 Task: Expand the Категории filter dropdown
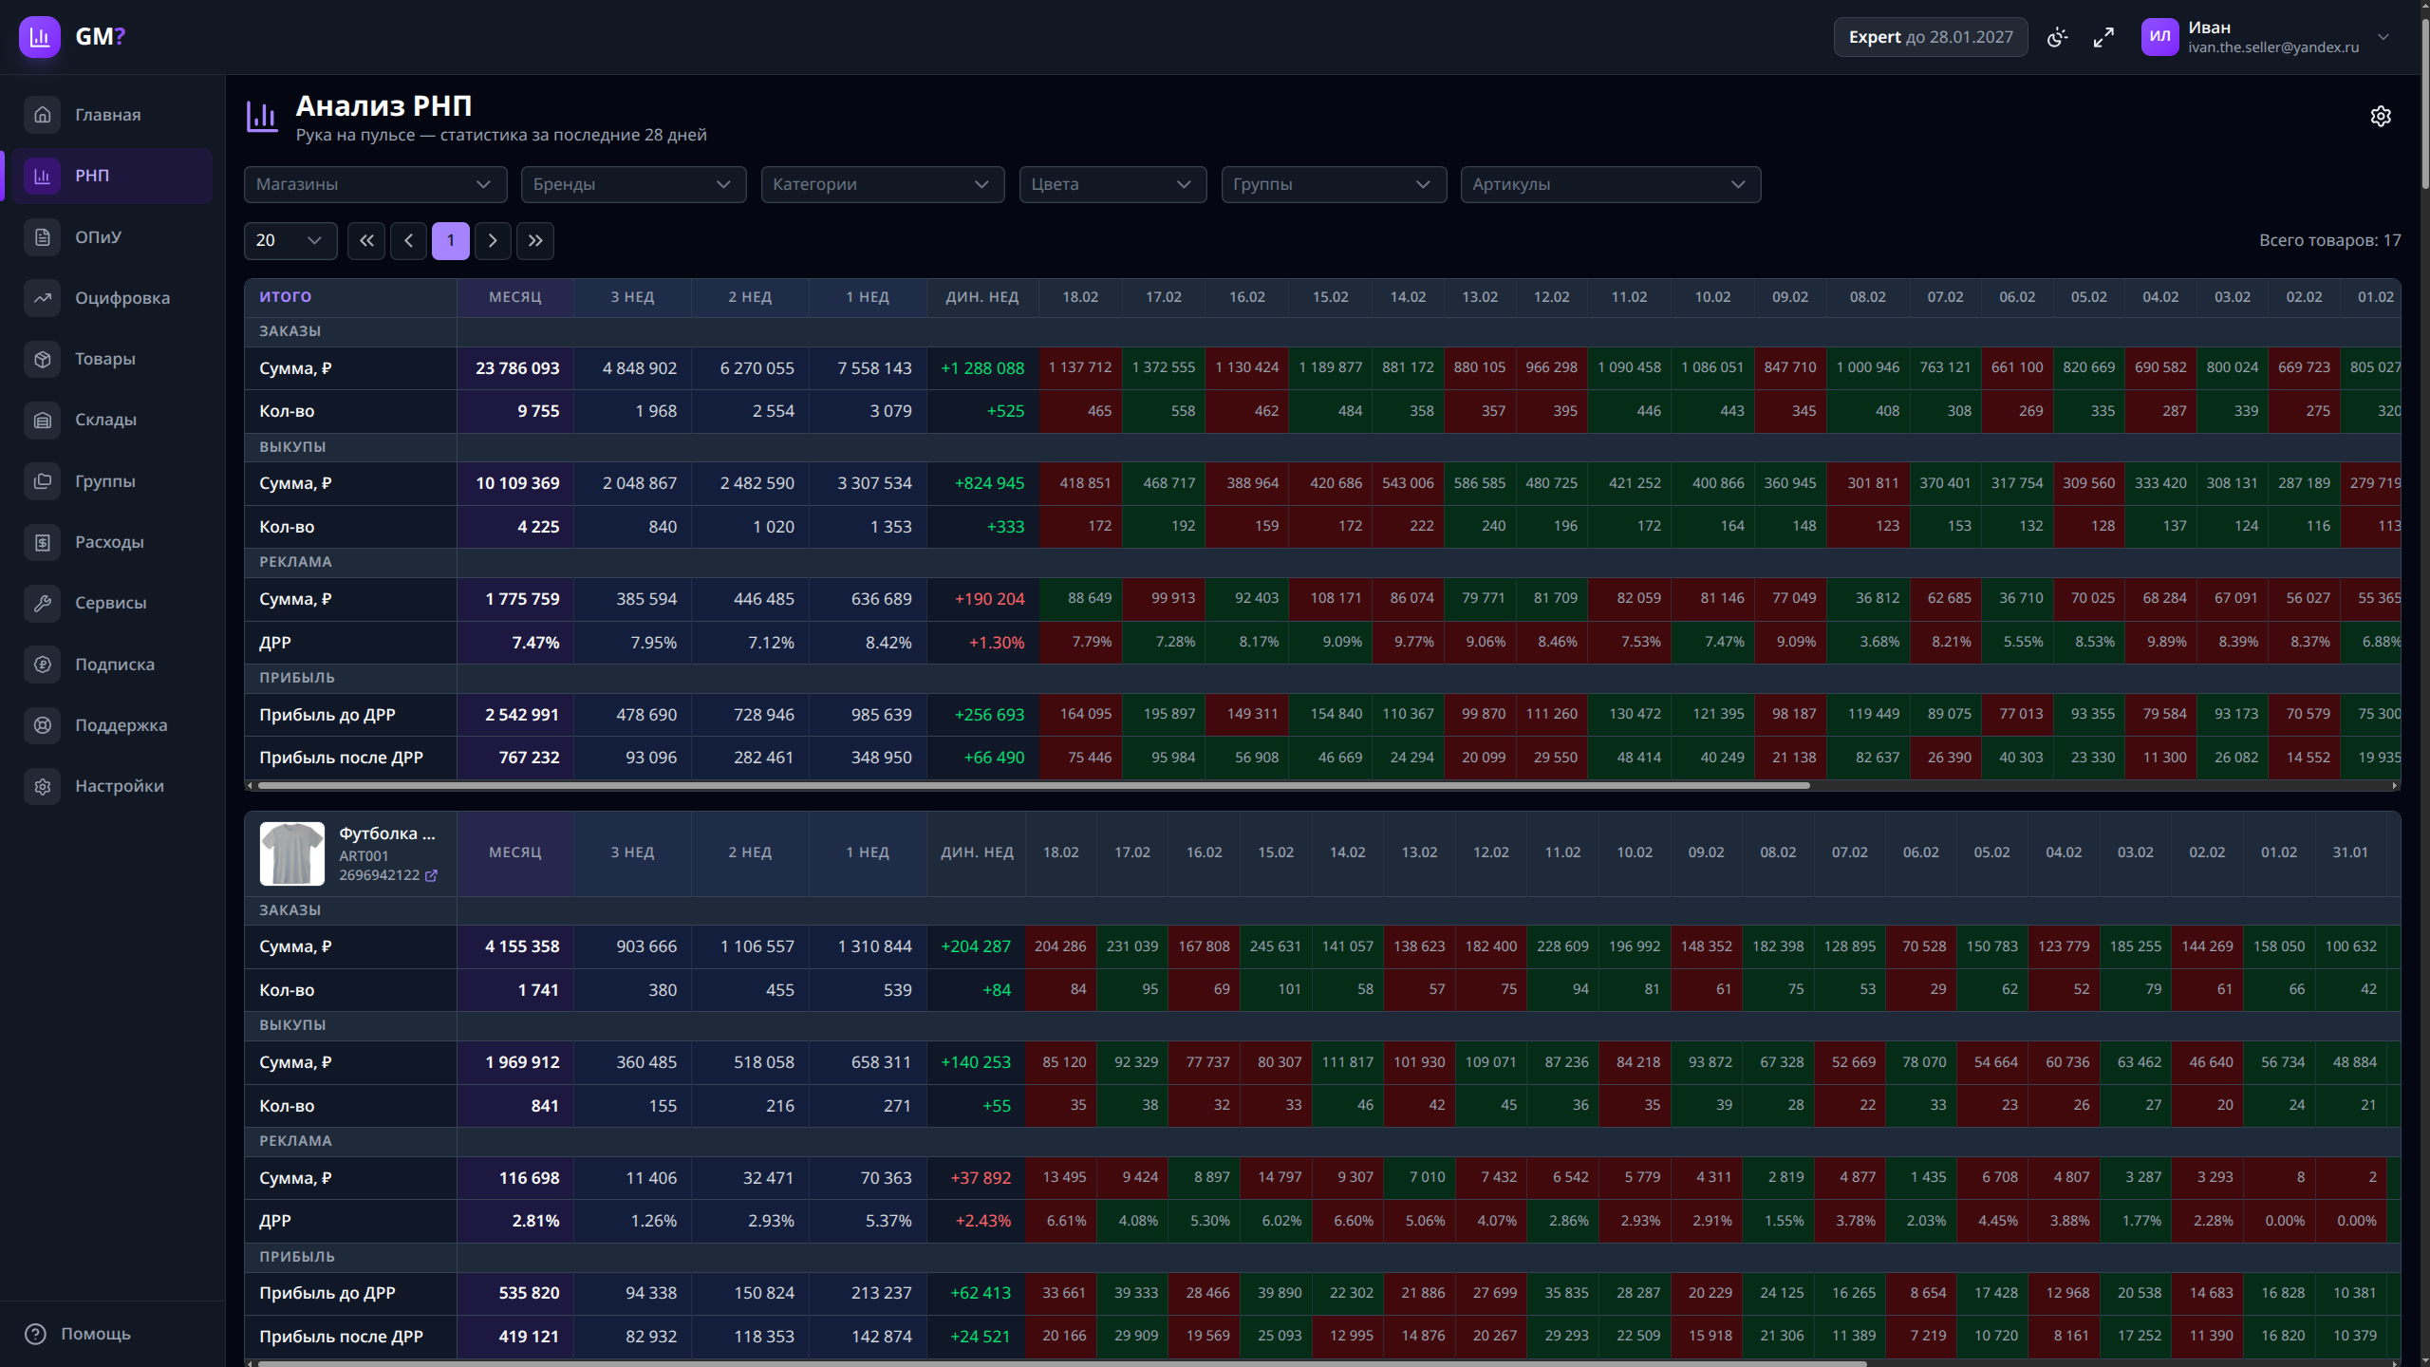pos(882,184)
